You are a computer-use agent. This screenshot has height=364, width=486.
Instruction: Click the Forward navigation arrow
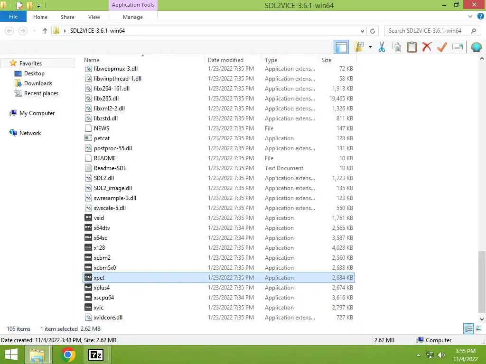point(23,31)
